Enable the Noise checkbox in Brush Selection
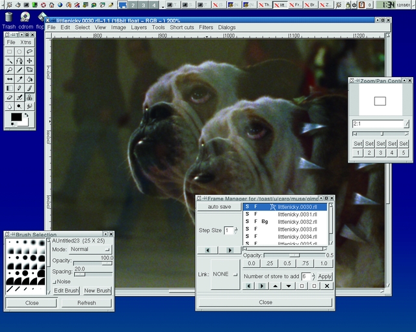416x332 pixels. click(x=54, y=281)
